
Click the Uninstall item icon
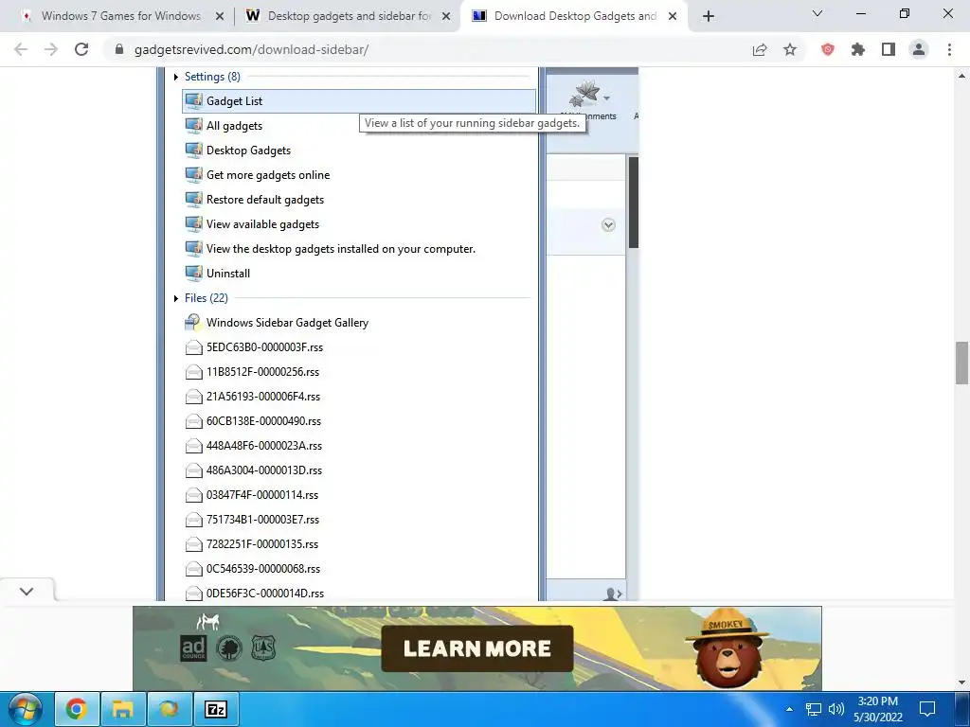tap(193, 274)
